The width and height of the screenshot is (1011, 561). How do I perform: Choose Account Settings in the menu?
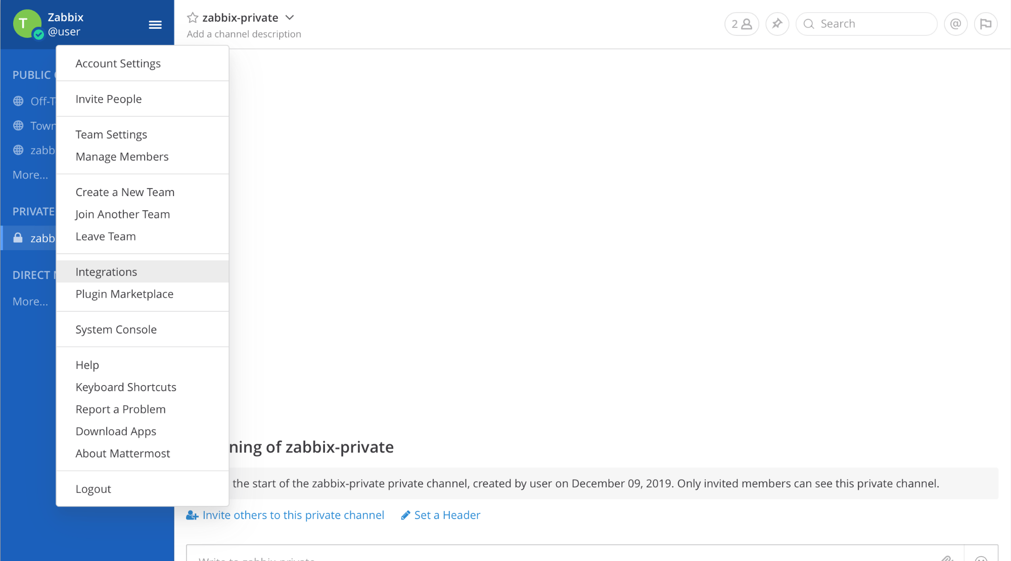click(118, 64)
